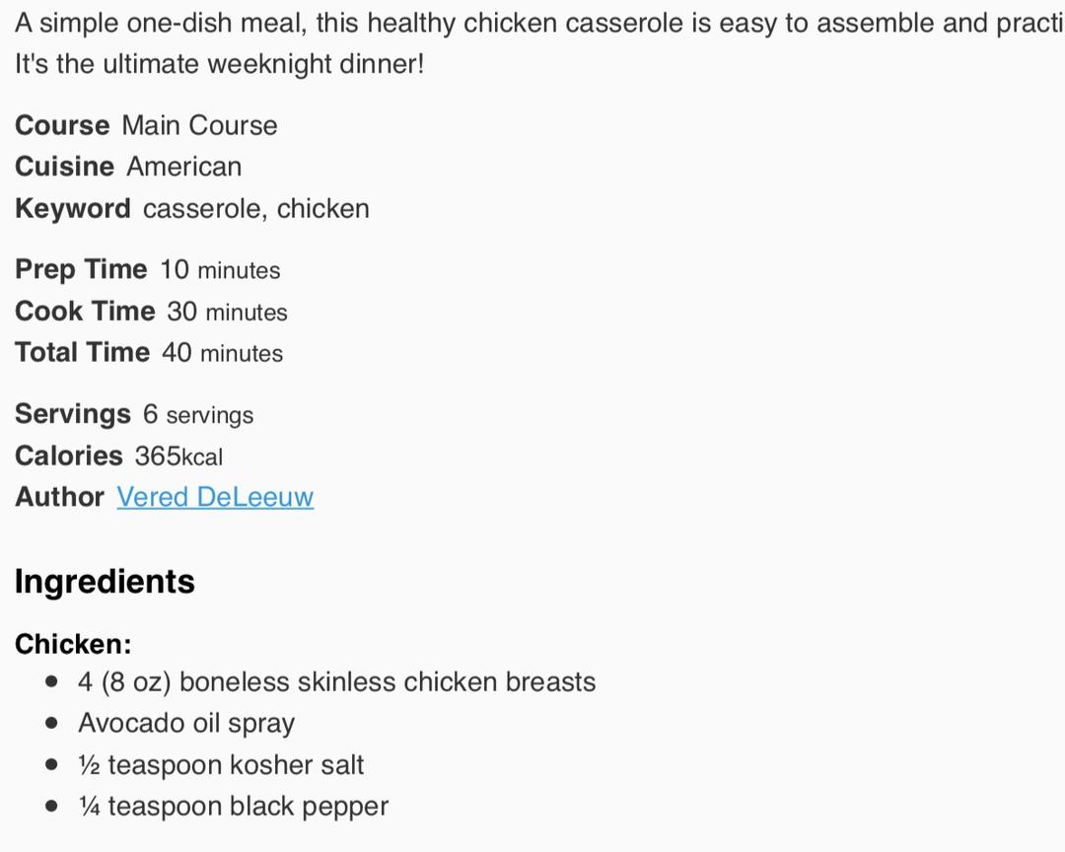Click the '365kcal' calories value
This screenshot has height=852, width=1065.
tap(178, 457)
